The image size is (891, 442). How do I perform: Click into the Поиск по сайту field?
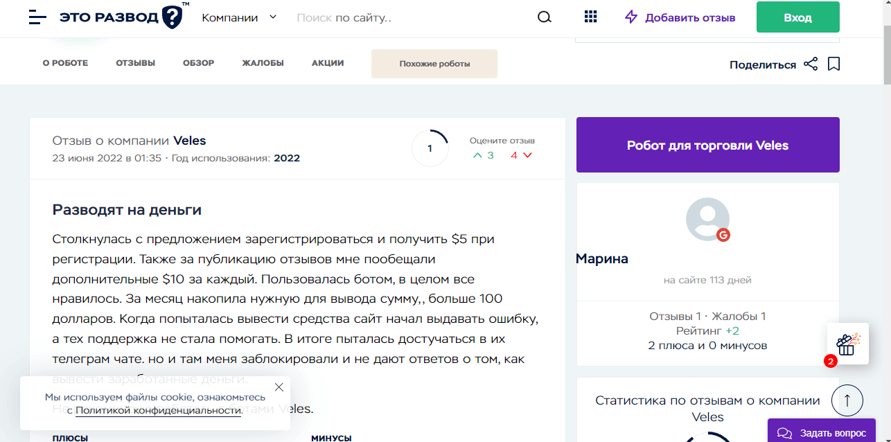tap(409, 17)
